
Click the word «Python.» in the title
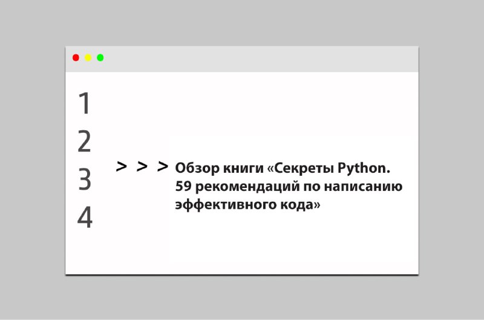point(364,168)
